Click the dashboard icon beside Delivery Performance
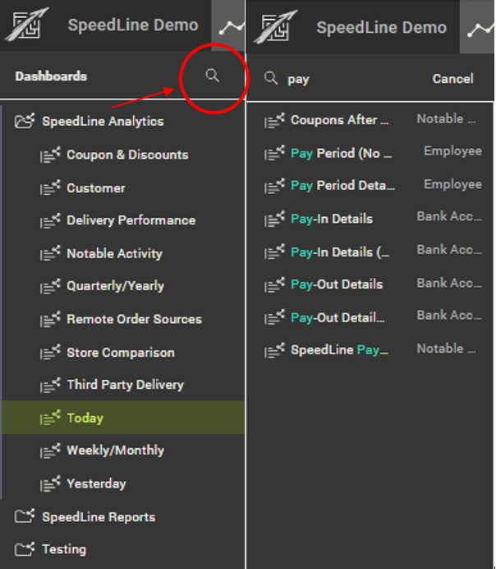This screenshot has width=496, height=569. pyautogui.click(x=50, y=220)
